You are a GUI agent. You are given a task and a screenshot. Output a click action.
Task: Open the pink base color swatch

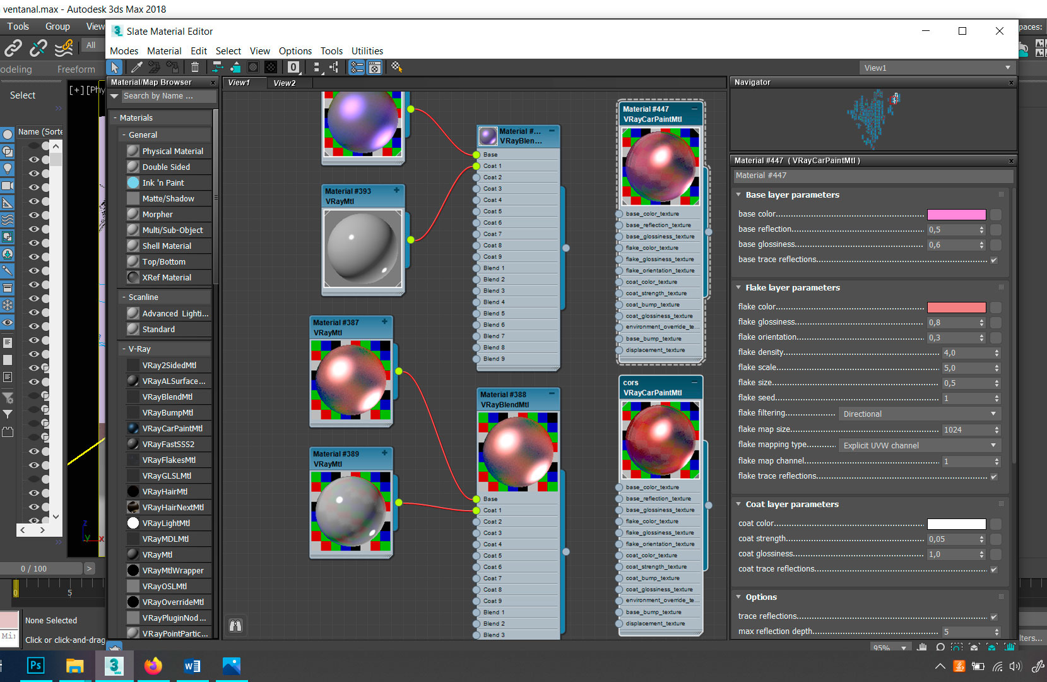956,215
